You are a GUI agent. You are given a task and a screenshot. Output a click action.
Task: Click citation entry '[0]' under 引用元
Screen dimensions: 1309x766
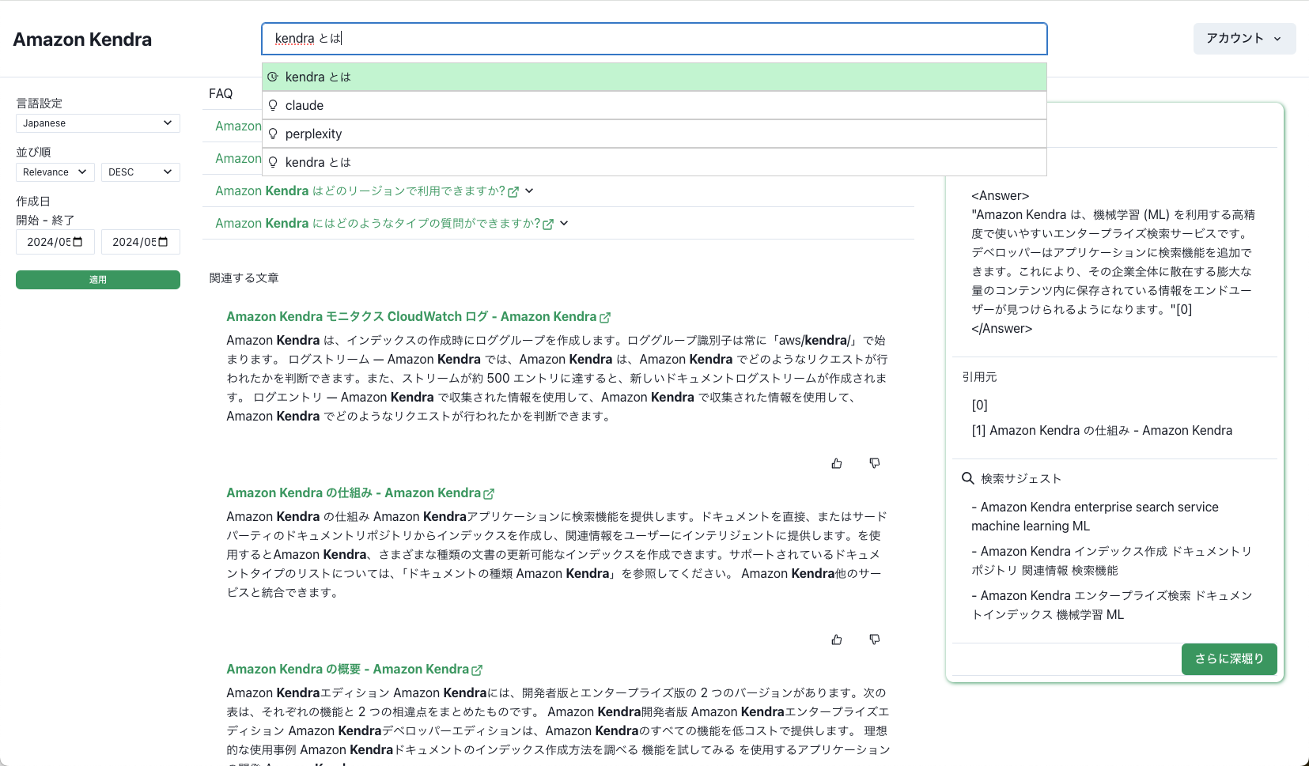pyautogui.click(x=979, y=405)
